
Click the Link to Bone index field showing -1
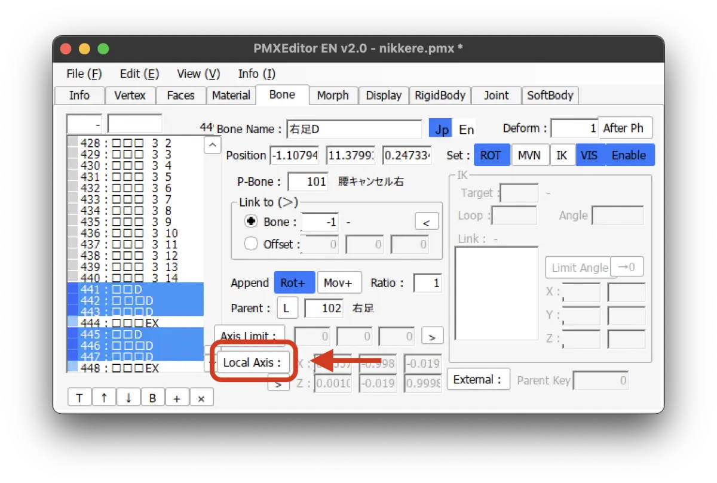pos(320,222)
